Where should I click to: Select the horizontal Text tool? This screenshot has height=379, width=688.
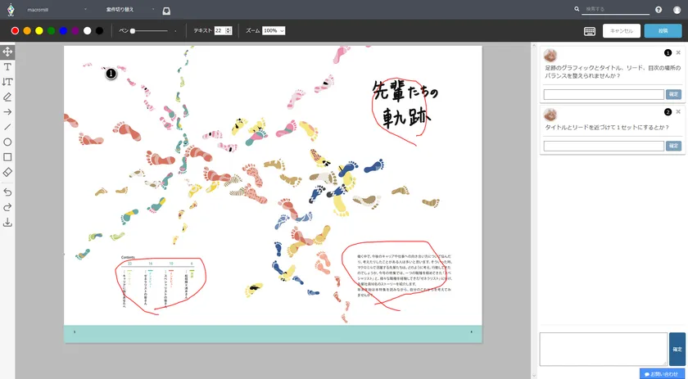[x=7, y=66]
